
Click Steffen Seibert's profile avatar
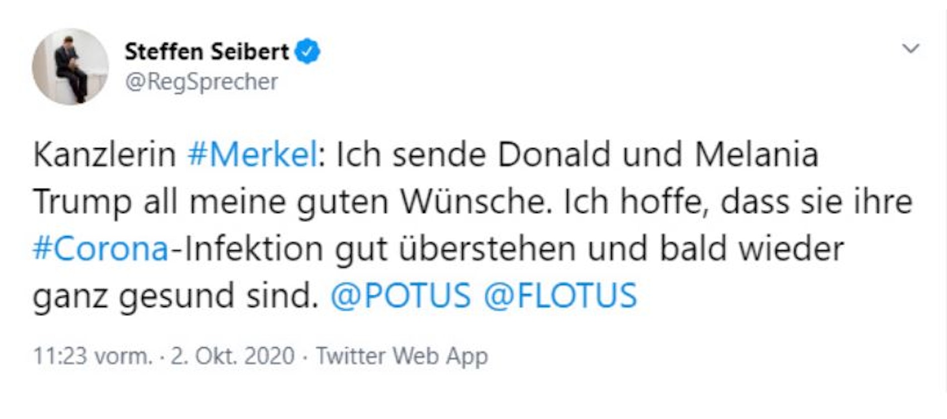(70, 66)
